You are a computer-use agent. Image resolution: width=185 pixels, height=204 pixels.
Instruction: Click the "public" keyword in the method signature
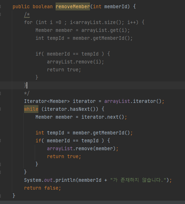click(21, 6)
